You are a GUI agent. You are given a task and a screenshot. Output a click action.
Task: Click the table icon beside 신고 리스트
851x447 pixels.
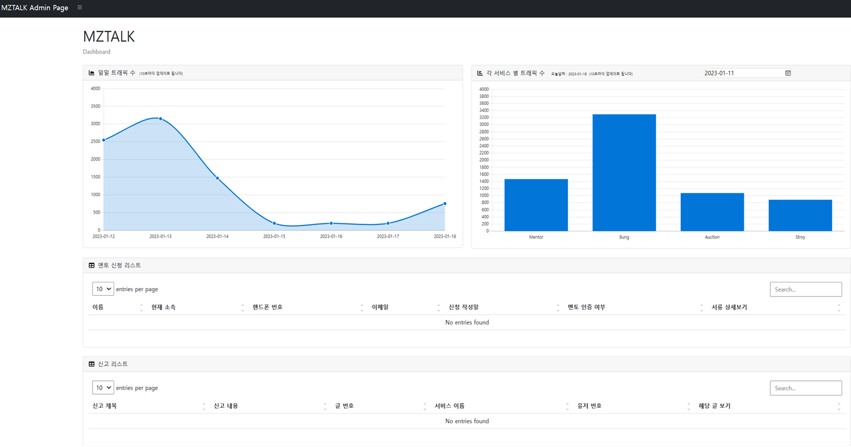[91, 364]
